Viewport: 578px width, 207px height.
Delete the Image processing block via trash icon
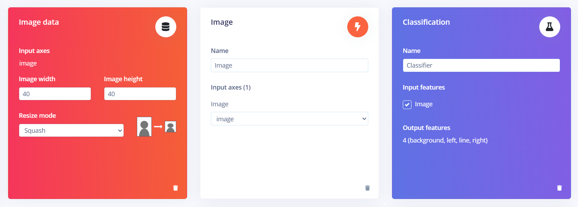tap(367, 188)
